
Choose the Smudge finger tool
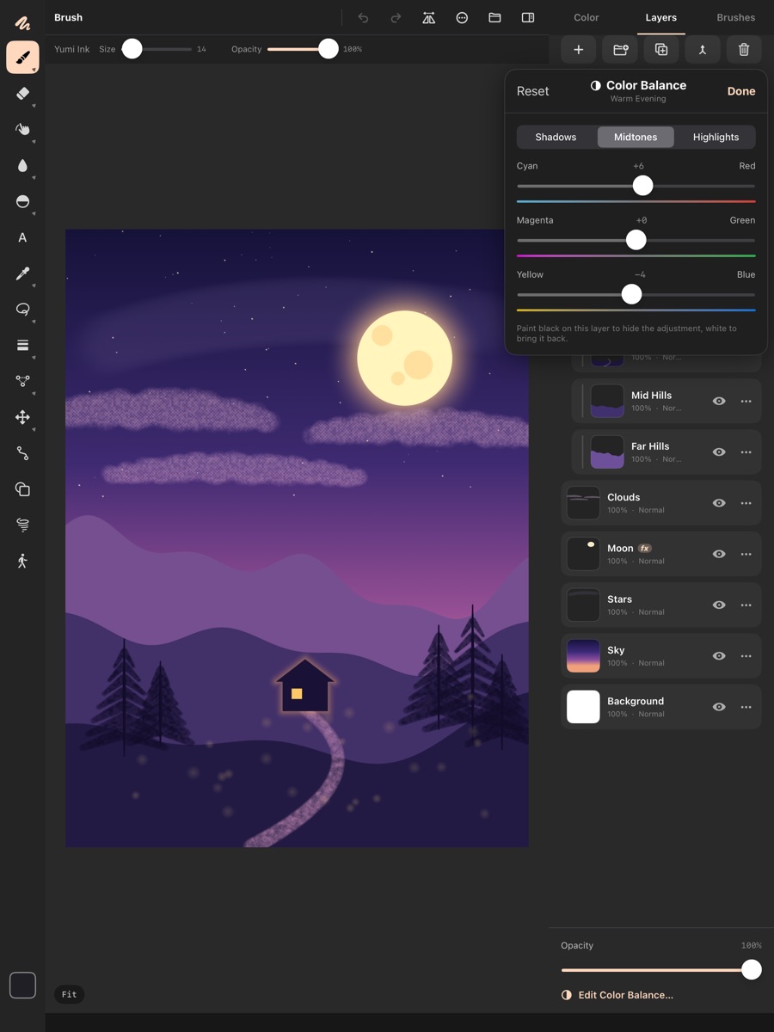(22, 130)
